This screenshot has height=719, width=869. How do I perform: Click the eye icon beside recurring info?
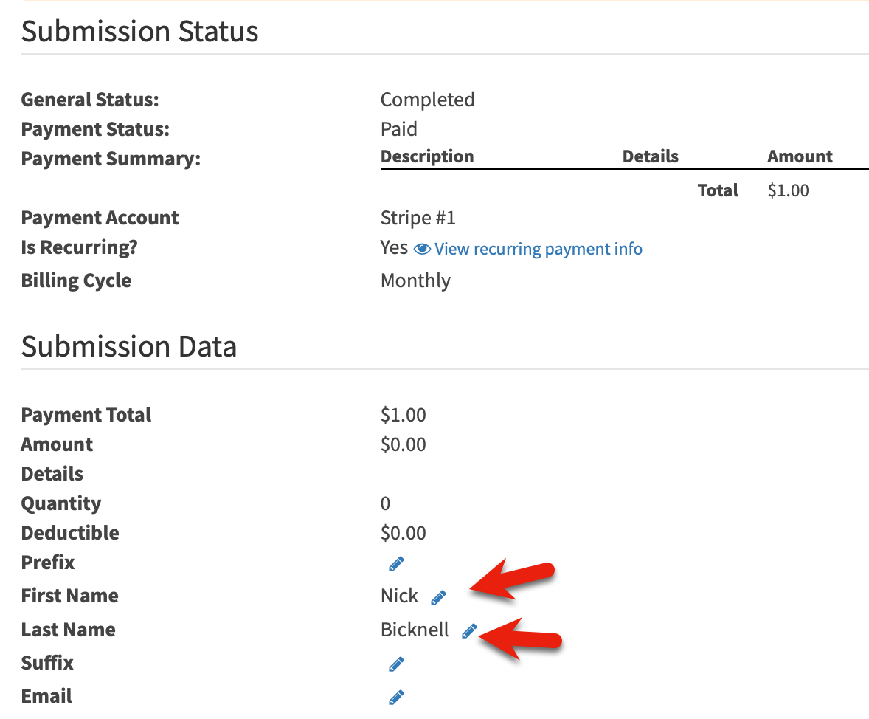coord(422,250)
